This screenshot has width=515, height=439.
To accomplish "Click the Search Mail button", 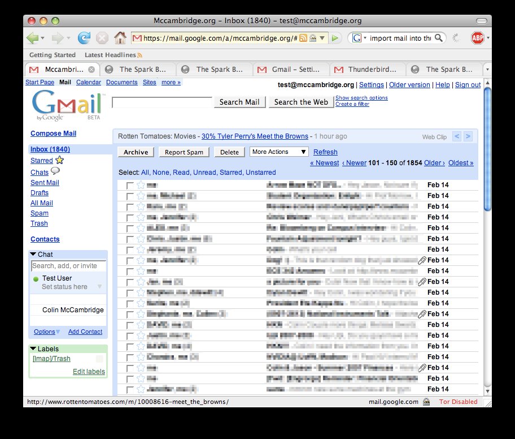I will [x=239, y=102].
